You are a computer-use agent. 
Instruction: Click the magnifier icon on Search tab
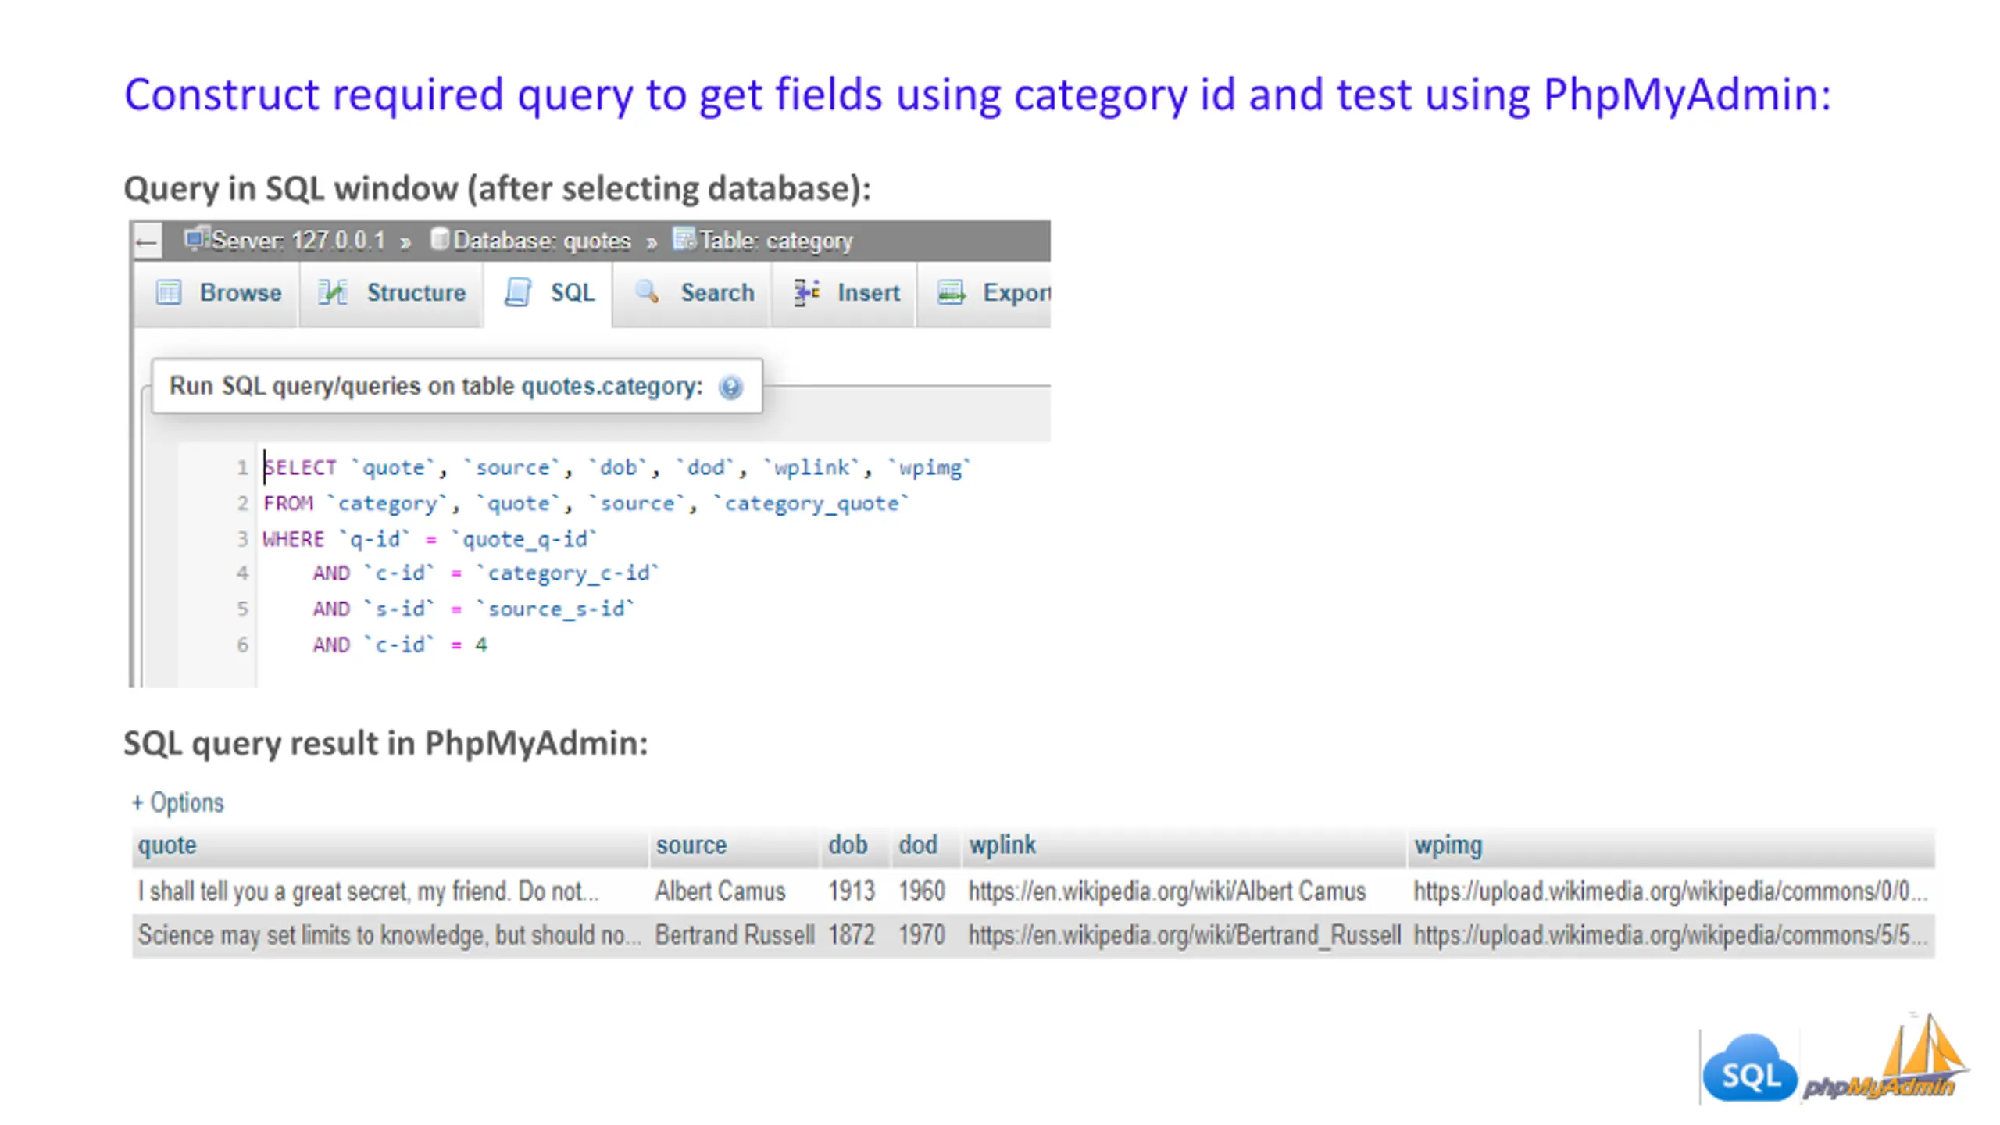click(647, 292)
